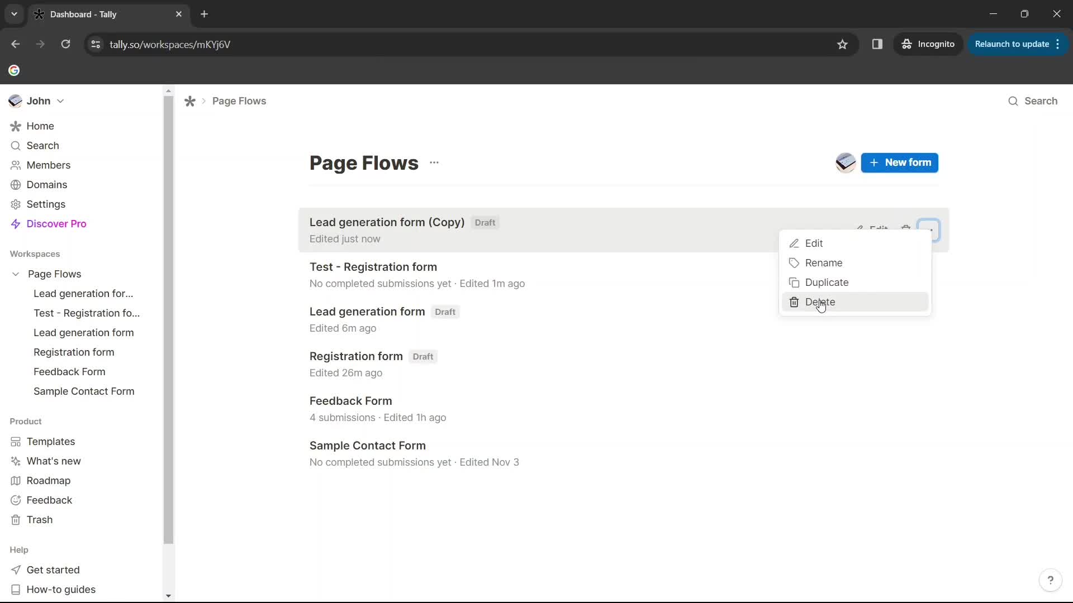Click the Feedback Form in workspace list
The width and height of the screenshot is (1073, 603).
pos(69,371)
